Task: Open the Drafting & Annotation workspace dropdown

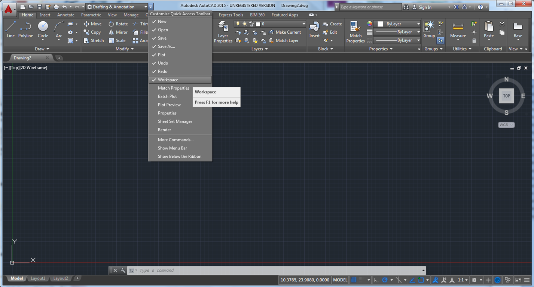Action: (117, 7)
